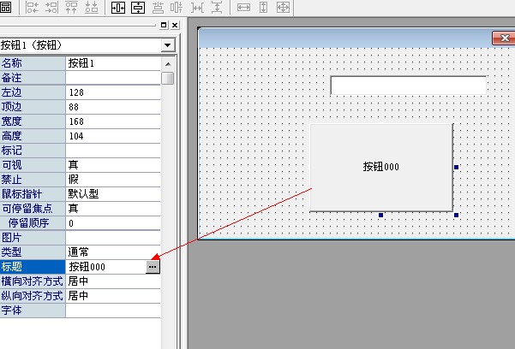Apply equal horizontal spacing icon
This screenshot has height=349, width=515.
pos(197,7)
